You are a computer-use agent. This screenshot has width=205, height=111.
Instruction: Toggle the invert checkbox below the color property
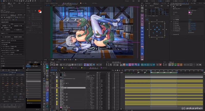[189, 14]
